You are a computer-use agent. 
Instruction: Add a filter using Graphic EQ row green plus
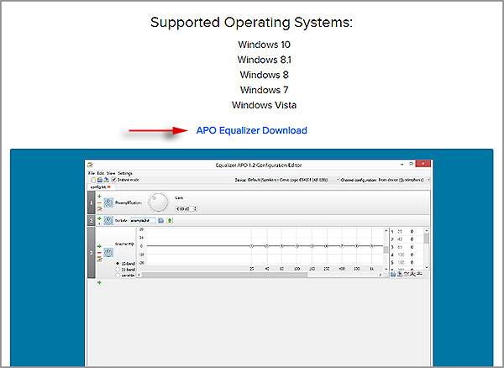point(99,246)
